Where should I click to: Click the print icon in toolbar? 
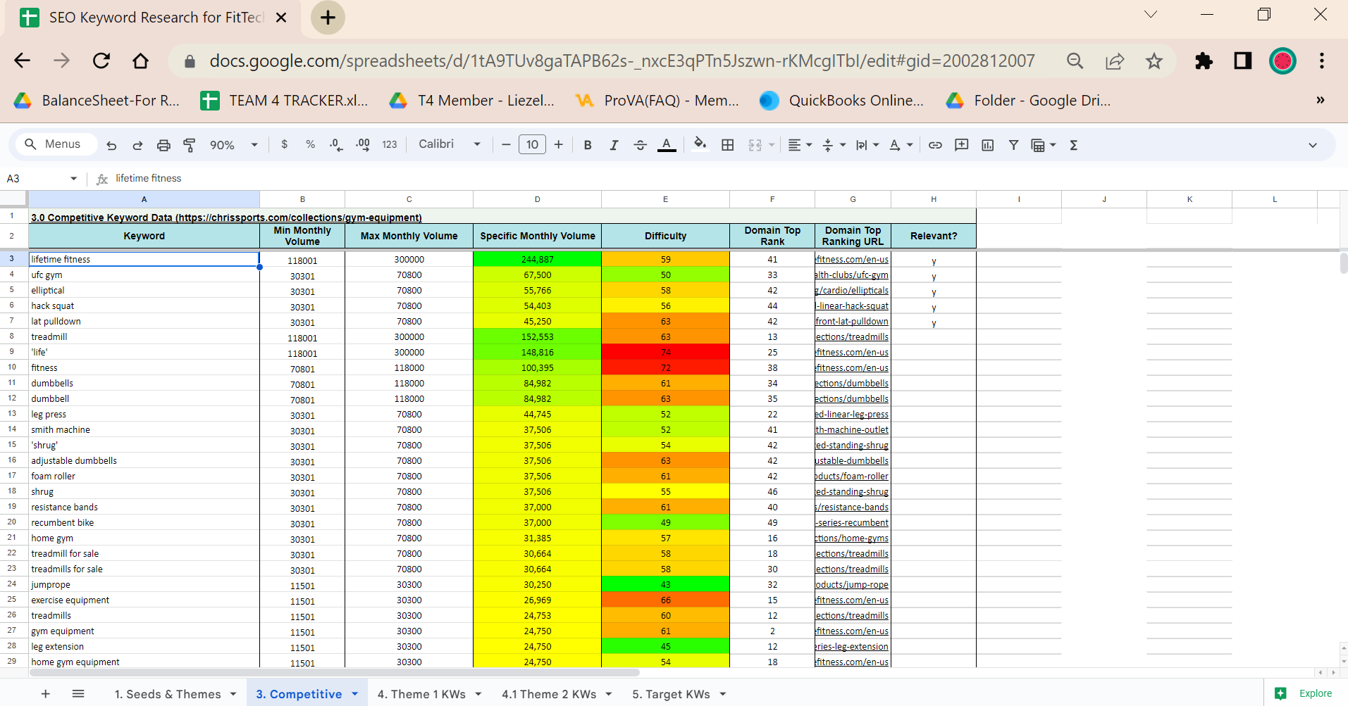(163, 145)
